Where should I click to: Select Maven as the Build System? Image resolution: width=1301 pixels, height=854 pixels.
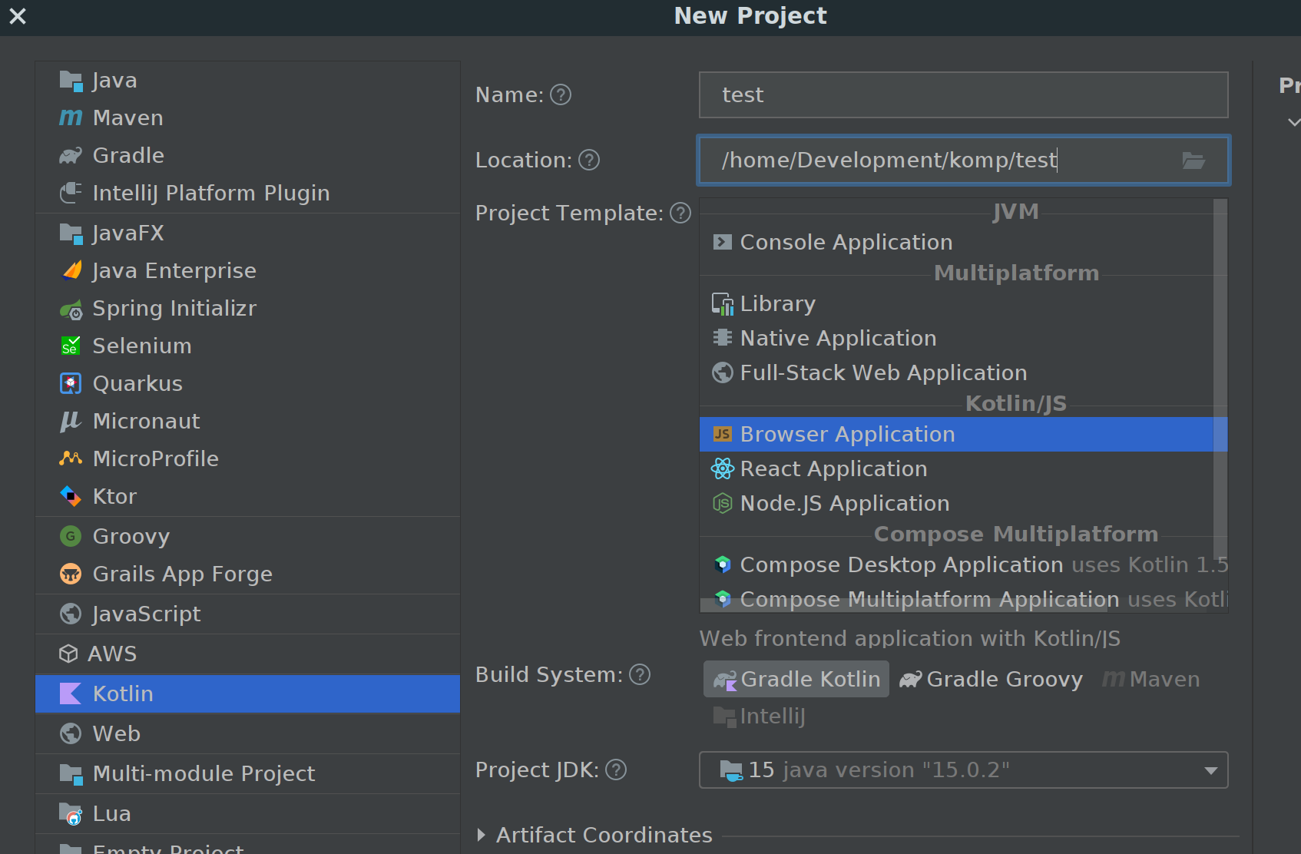1150,679
